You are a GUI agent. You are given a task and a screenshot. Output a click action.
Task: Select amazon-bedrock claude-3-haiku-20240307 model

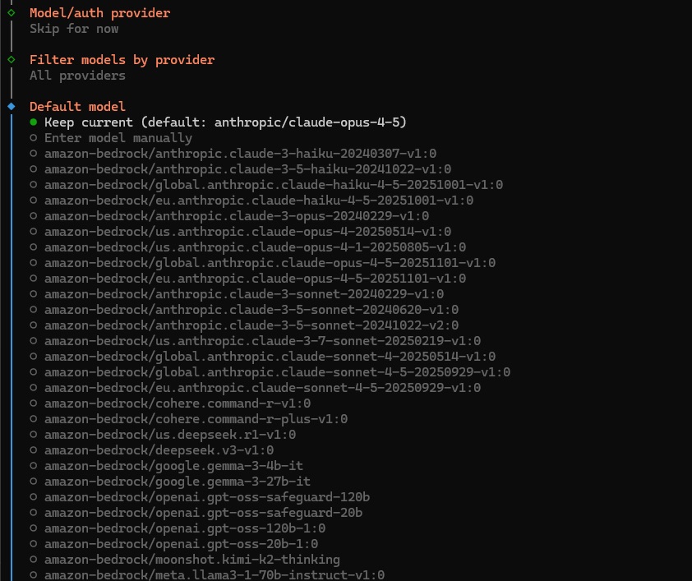click(x=240, y=154)
